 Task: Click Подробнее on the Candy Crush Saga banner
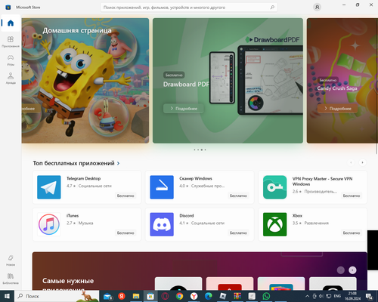click(x=337, y=109)
